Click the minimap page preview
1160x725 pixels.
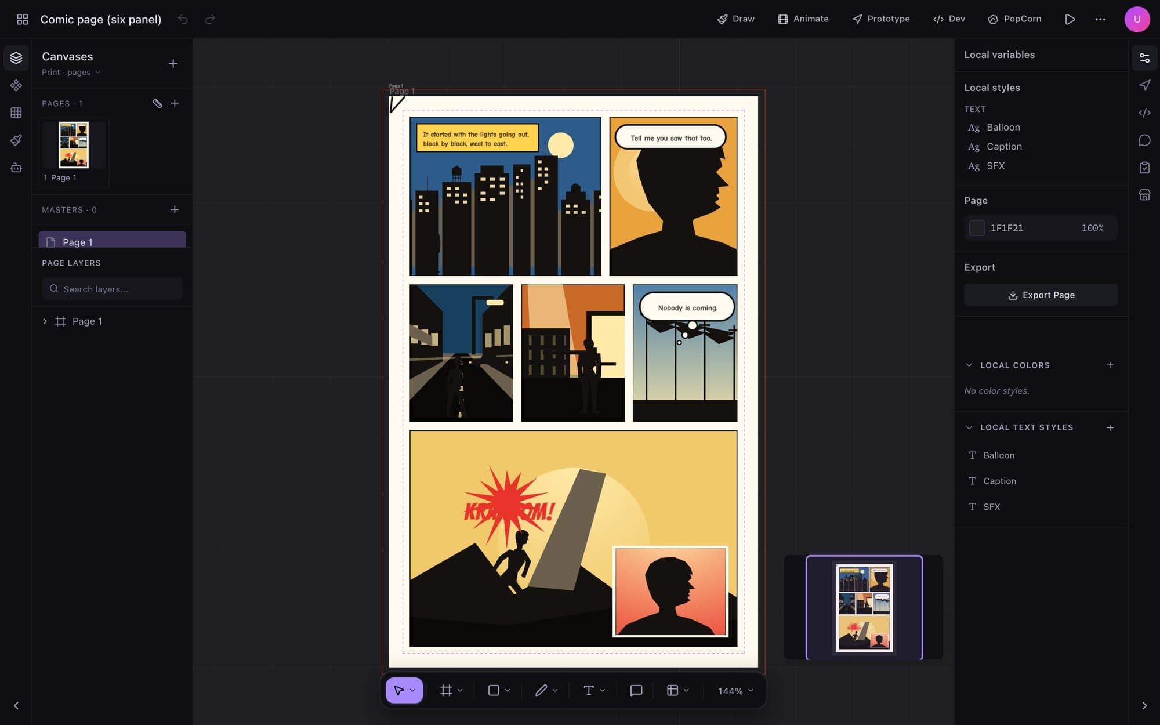tap(864, 607)
